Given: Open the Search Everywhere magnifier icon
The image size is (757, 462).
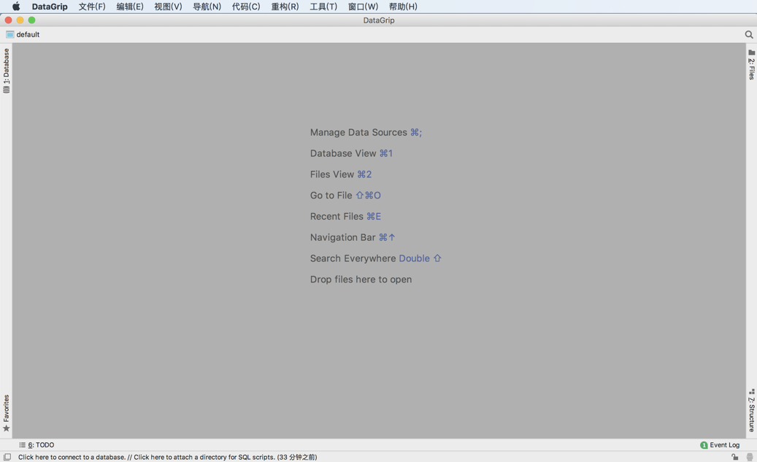Looking at the screenshot, I should (x=749, y=34).
